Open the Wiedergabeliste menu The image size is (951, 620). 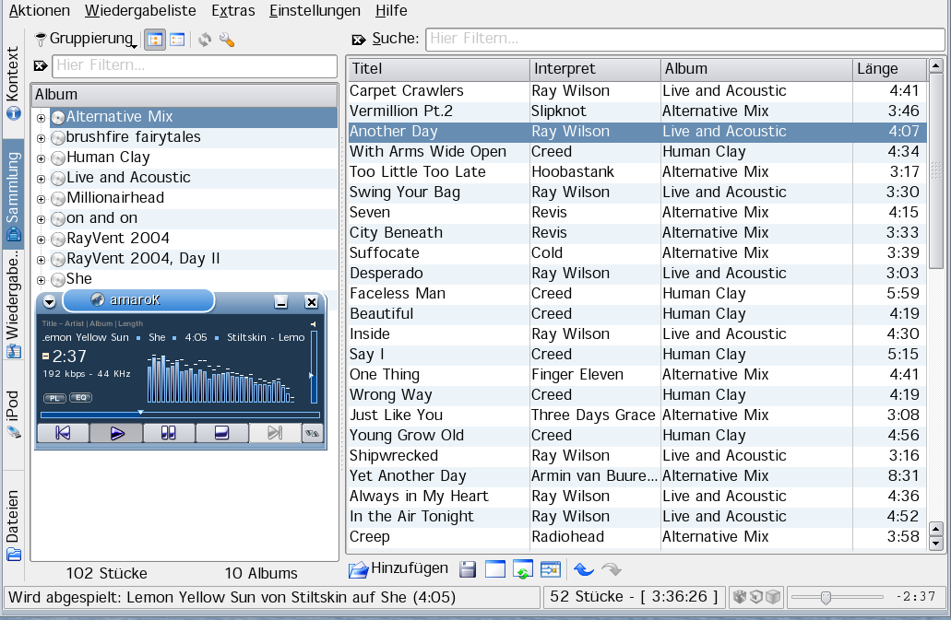coord(140,10)
